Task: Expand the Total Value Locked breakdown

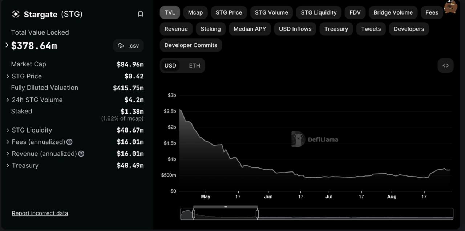Action: pyautogui.click(x=7, y=45)
